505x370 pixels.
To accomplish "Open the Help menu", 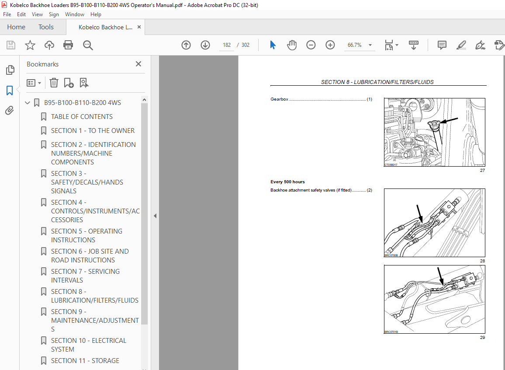I will [x=96, y=14].
